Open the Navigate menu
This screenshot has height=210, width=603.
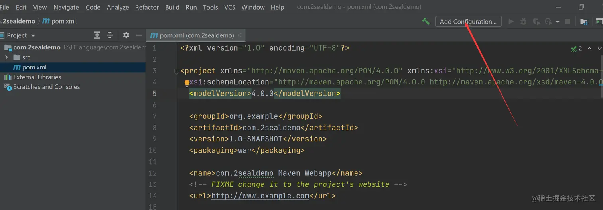[x=66, y=7]
